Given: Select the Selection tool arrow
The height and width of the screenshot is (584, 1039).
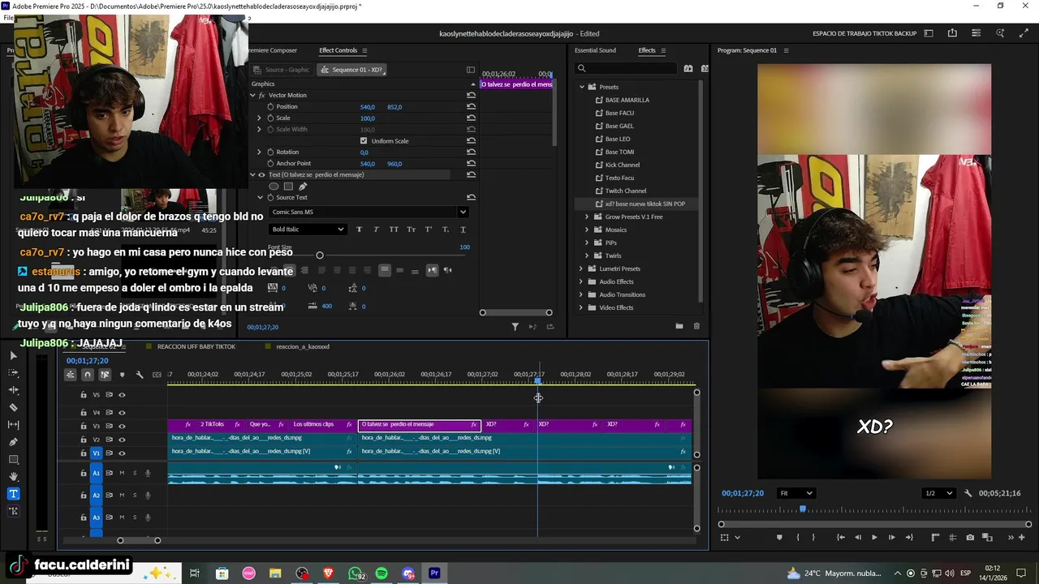Looking at the screenshot, I should (13, 355).
